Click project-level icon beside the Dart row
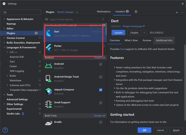186x135 pixels. pyautogui.click(x=40, y=62)
